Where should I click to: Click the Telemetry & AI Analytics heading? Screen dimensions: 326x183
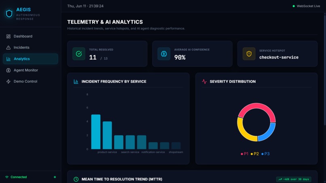coord(105,22)
